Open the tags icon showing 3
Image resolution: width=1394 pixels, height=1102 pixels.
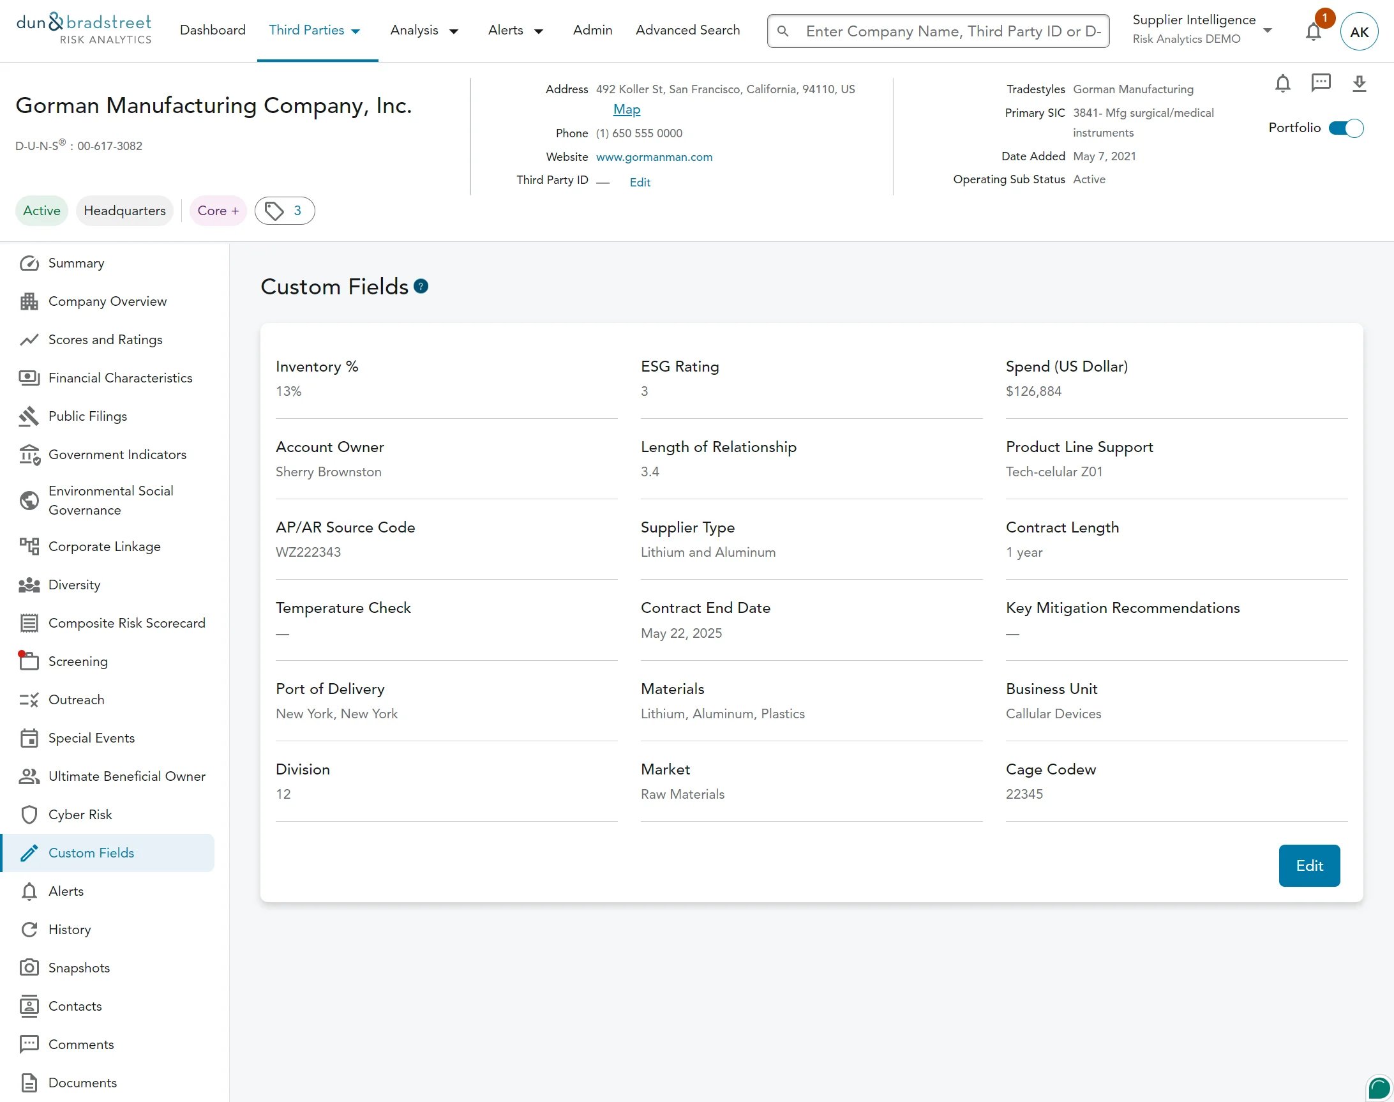point(285,211)
